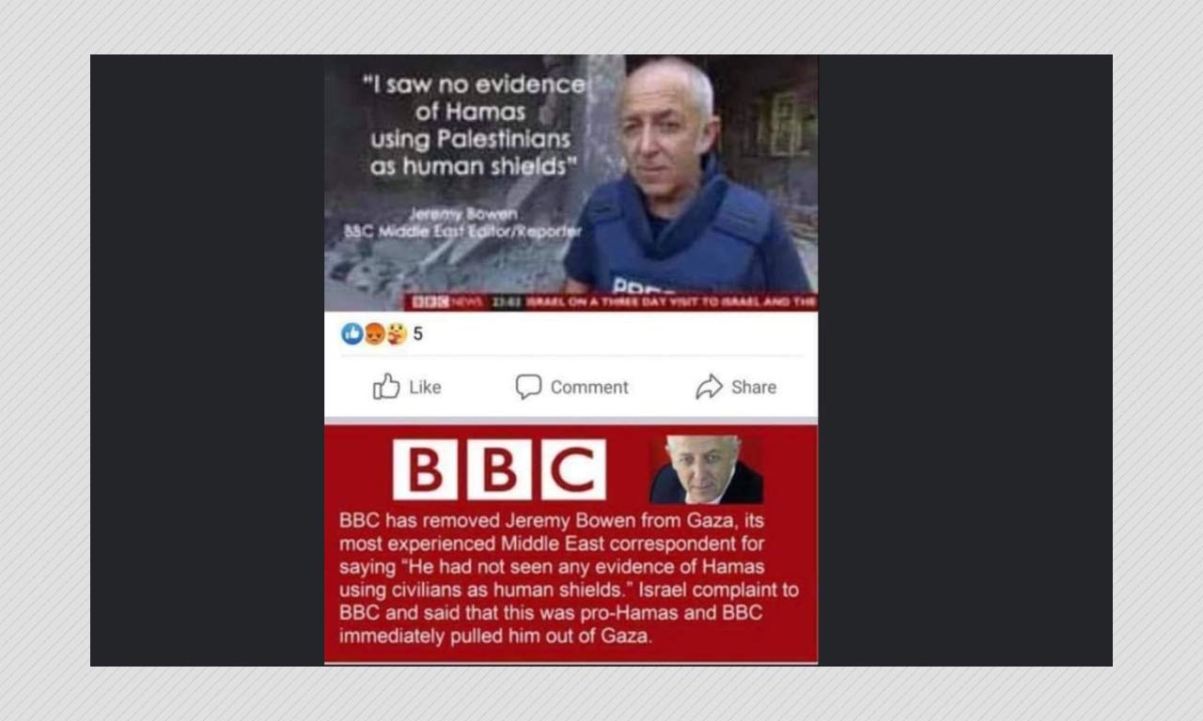Click the Comment speech bubble icon
1203x721 pixels.
point(528,387)
